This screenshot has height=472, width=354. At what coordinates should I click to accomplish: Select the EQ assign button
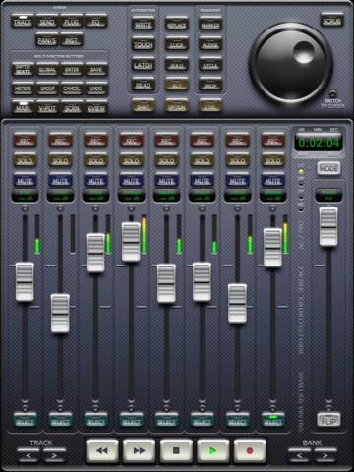pos(95,22)
